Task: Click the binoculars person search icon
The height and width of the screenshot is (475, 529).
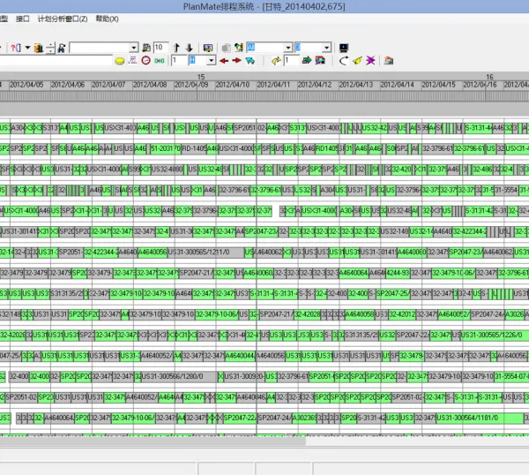Action: (62, 48)
